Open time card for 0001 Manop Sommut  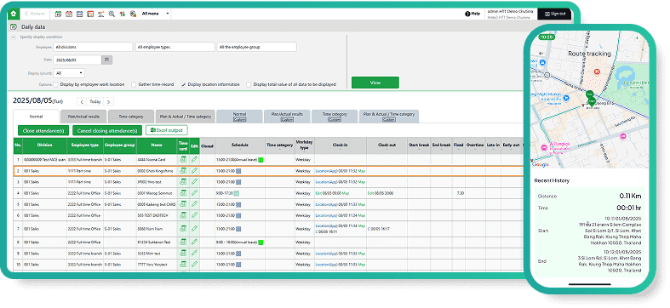point(183,193)
